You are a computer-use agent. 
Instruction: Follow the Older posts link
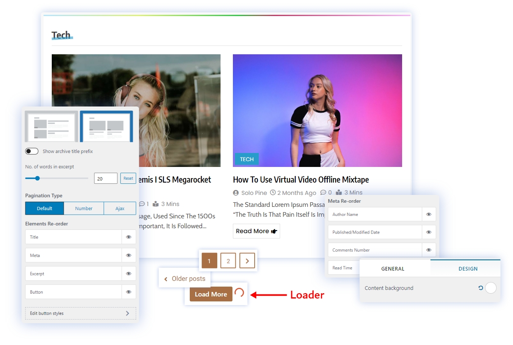(x=184, y=279)
